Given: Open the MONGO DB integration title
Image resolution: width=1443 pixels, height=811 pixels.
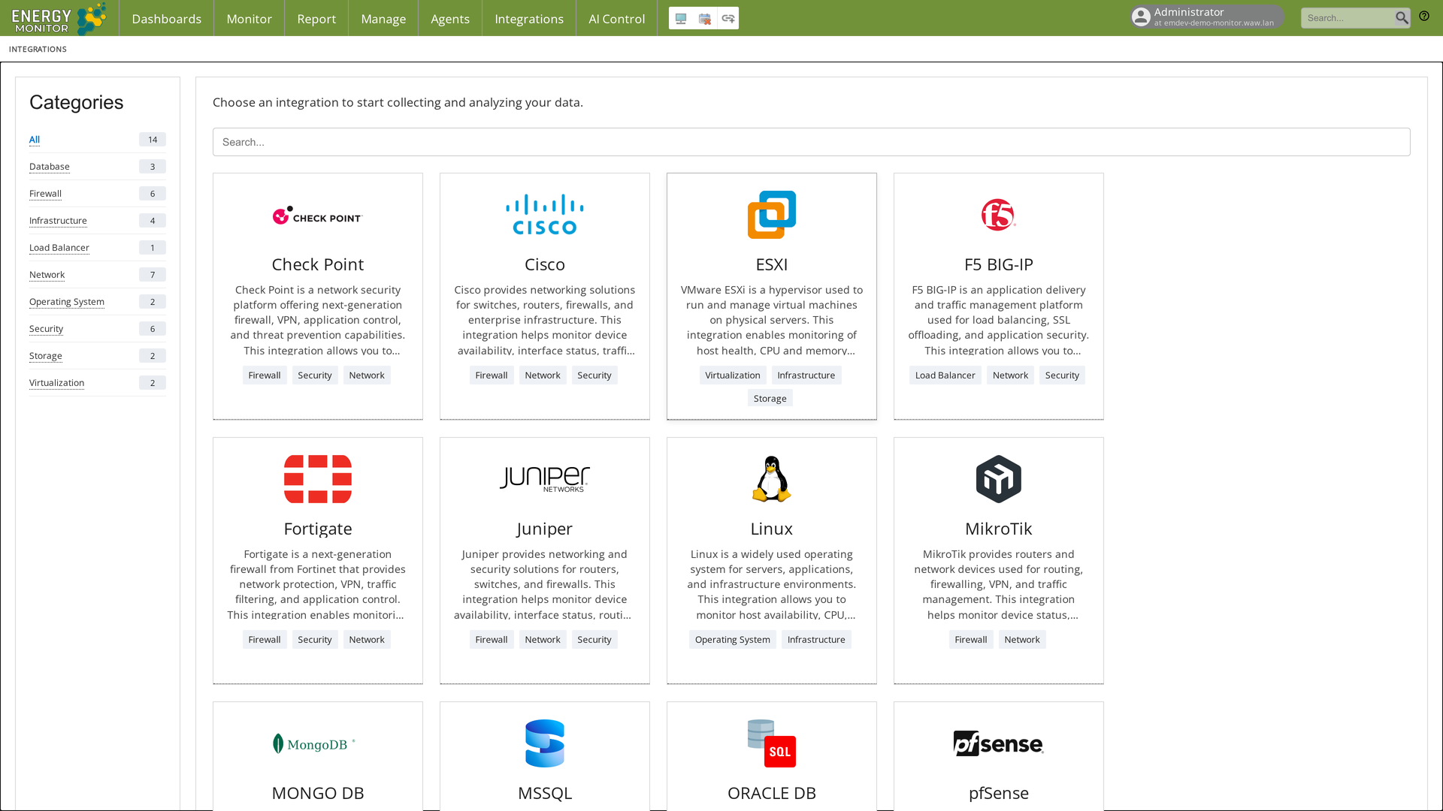Looking at the screenshot, I should click(318, 793).
